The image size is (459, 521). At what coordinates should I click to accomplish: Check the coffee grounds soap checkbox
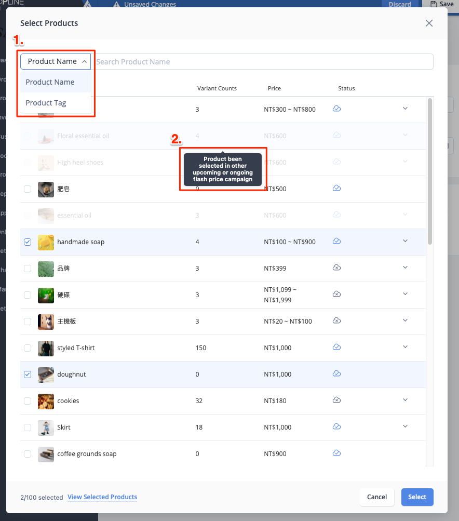28,454
